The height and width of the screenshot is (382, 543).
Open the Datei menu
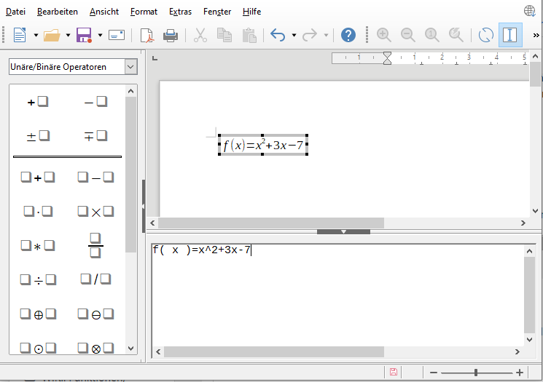click(x=15, y=12)
